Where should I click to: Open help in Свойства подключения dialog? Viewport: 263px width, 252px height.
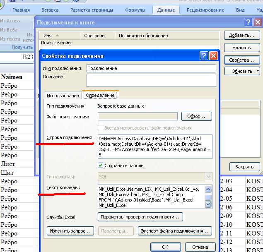click(204, 55)
